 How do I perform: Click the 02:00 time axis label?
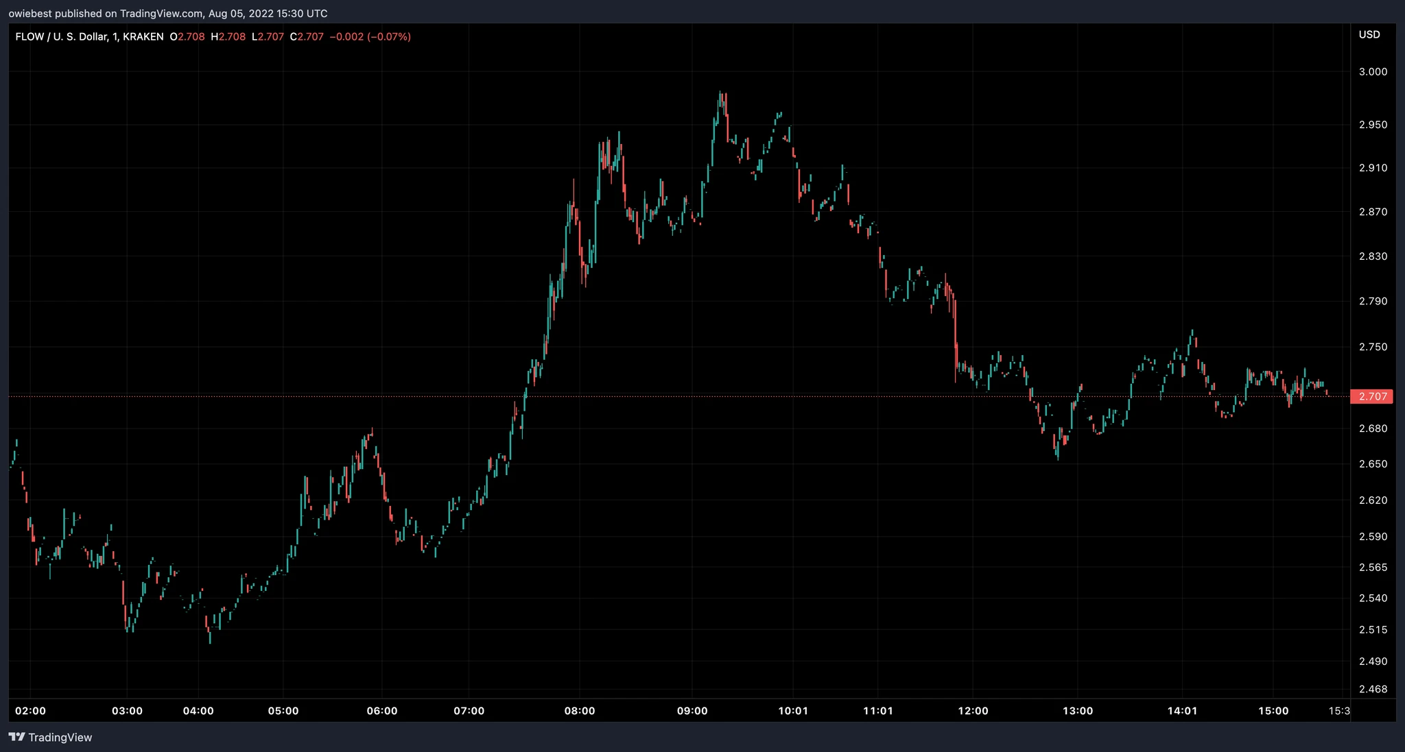pos(30,711)
